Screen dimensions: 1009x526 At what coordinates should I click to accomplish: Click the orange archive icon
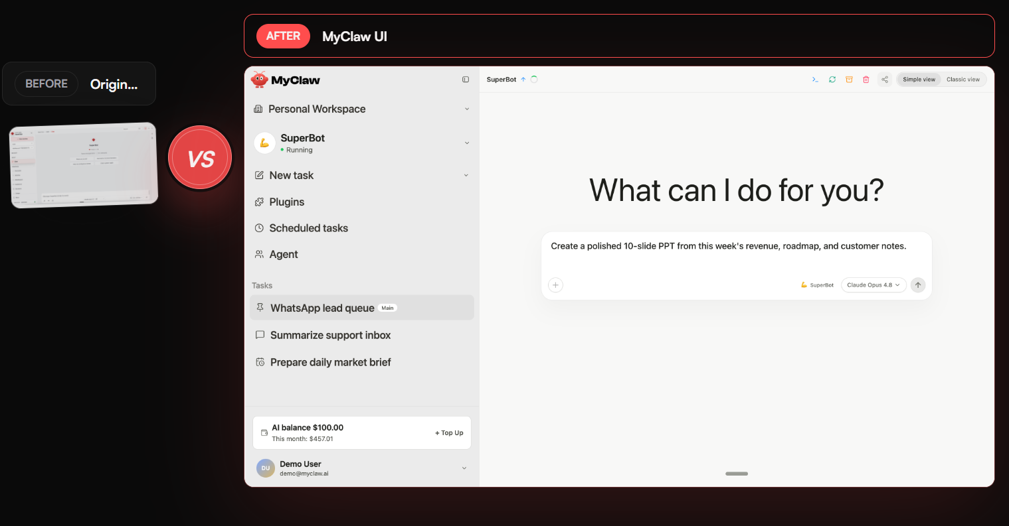click(x=849, y=80)
